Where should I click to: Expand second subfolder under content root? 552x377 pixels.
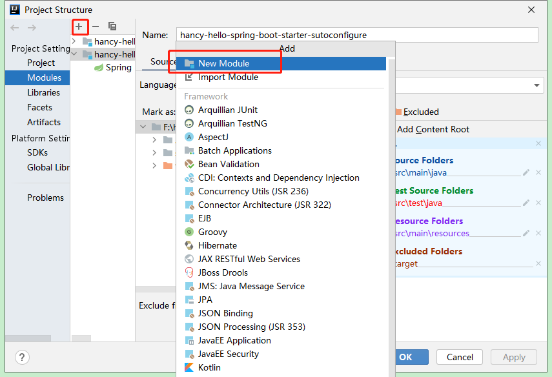pos(154,152)
